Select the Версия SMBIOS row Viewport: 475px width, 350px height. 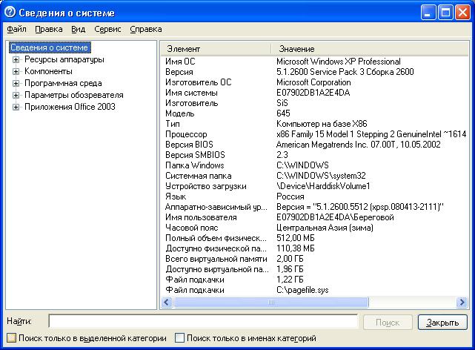[x=314, y=155]
